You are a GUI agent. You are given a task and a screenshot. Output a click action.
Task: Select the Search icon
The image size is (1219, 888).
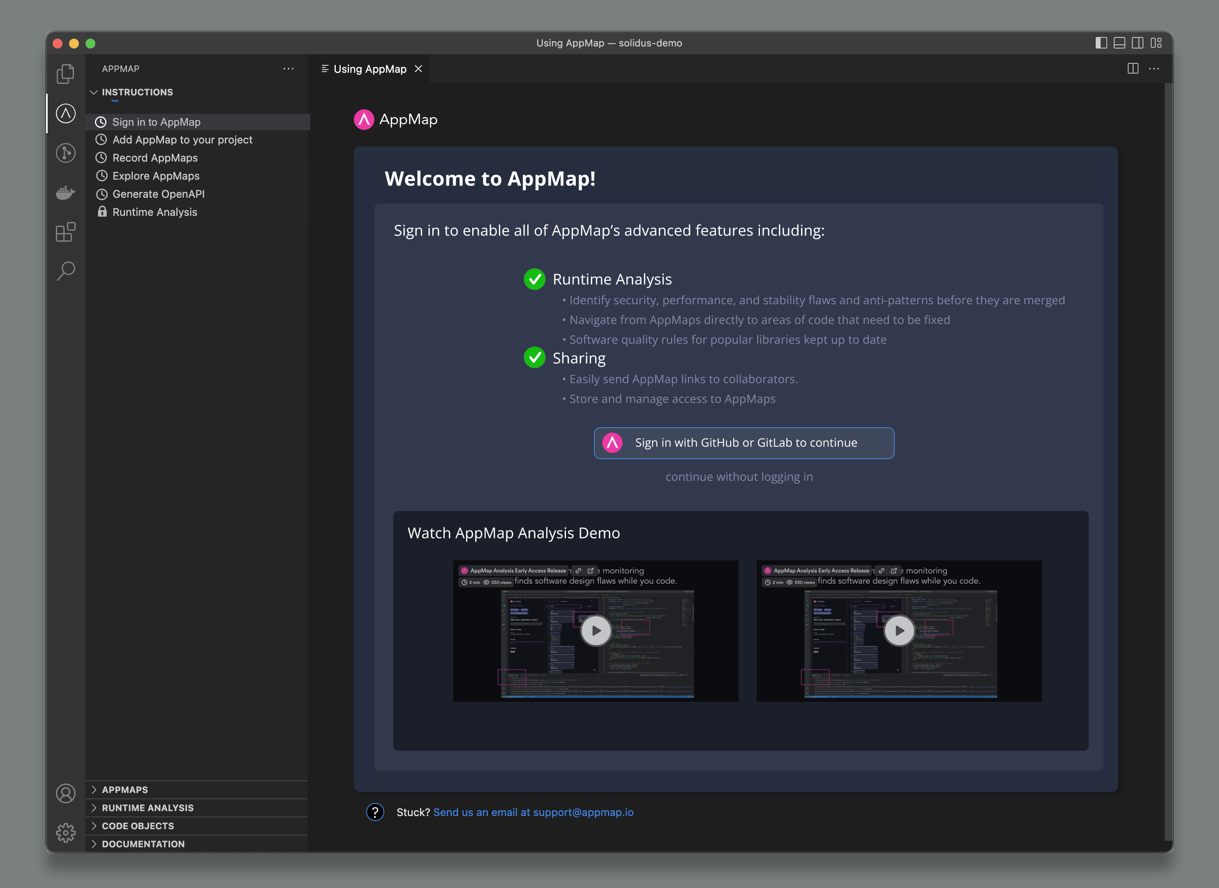click(x=65, y=271)
